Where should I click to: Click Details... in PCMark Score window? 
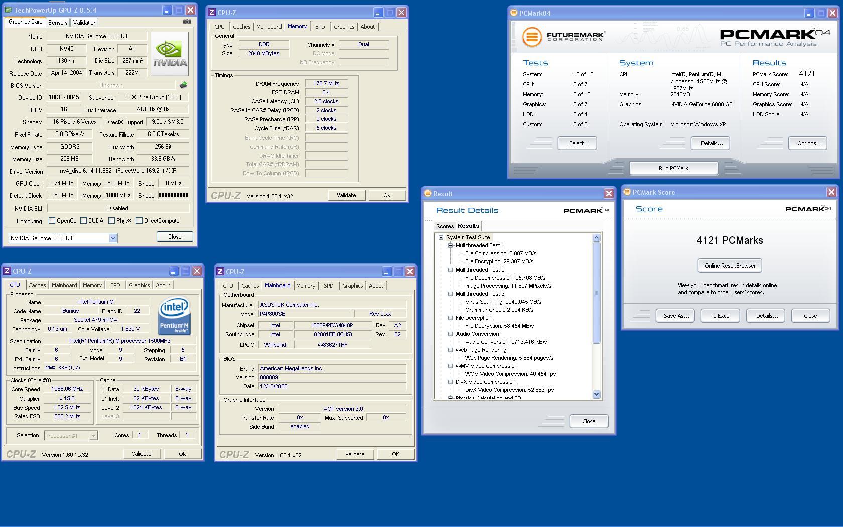pos(766,316)
